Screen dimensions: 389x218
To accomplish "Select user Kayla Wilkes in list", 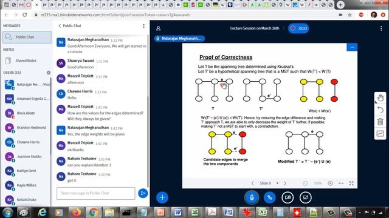I will (x=27, y=185).
